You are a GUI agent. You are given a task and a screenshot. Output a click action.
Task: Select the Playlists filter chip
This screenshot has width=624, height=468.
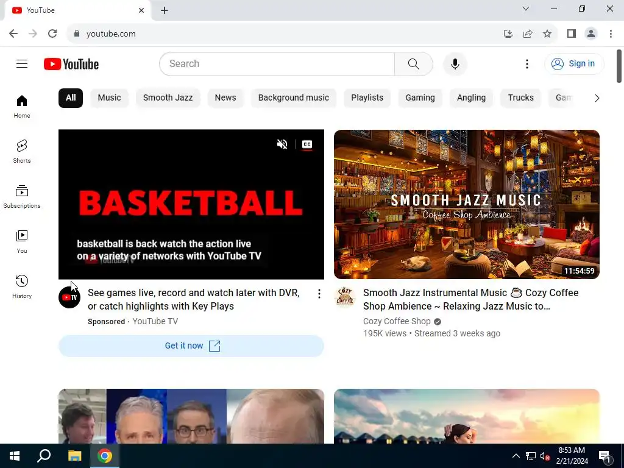pos(367,98)
